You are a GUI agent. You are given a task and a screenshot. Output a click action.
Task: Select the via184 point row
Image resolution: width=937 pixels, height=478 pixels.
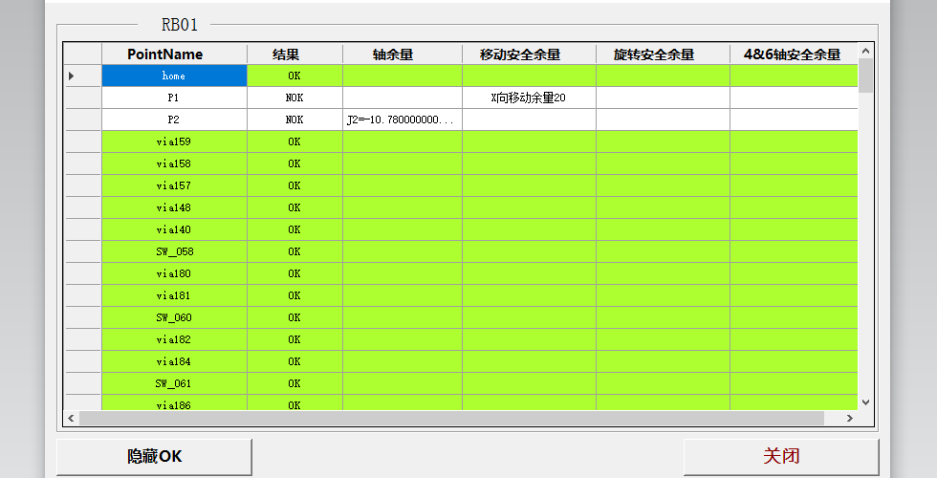click(x=173, y=361)
